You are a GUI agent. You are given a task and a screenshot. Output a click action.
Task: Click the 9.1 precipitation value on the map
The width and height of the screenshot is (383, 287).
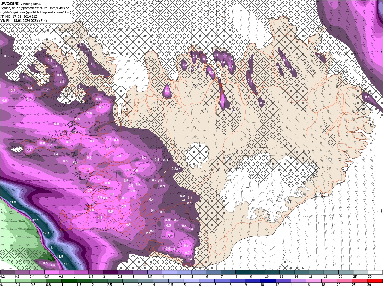(x=53, y=248)
